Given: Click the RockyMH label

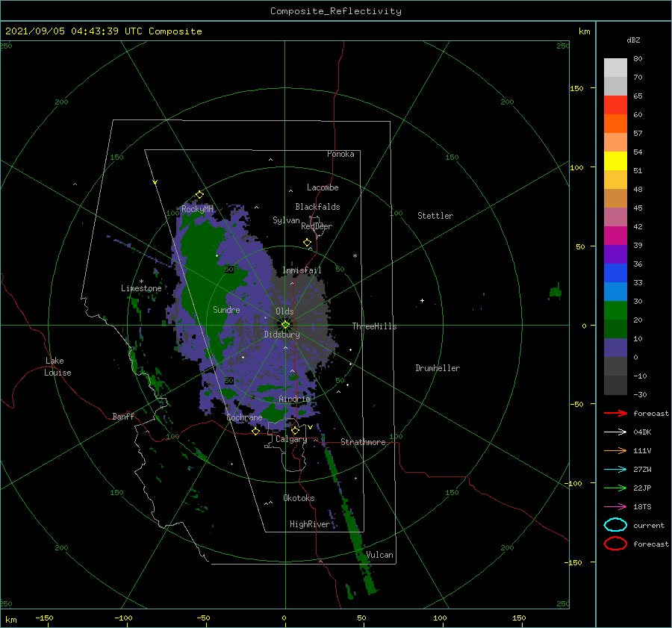Looking at the screenshot, I should (x=197, y=209).
